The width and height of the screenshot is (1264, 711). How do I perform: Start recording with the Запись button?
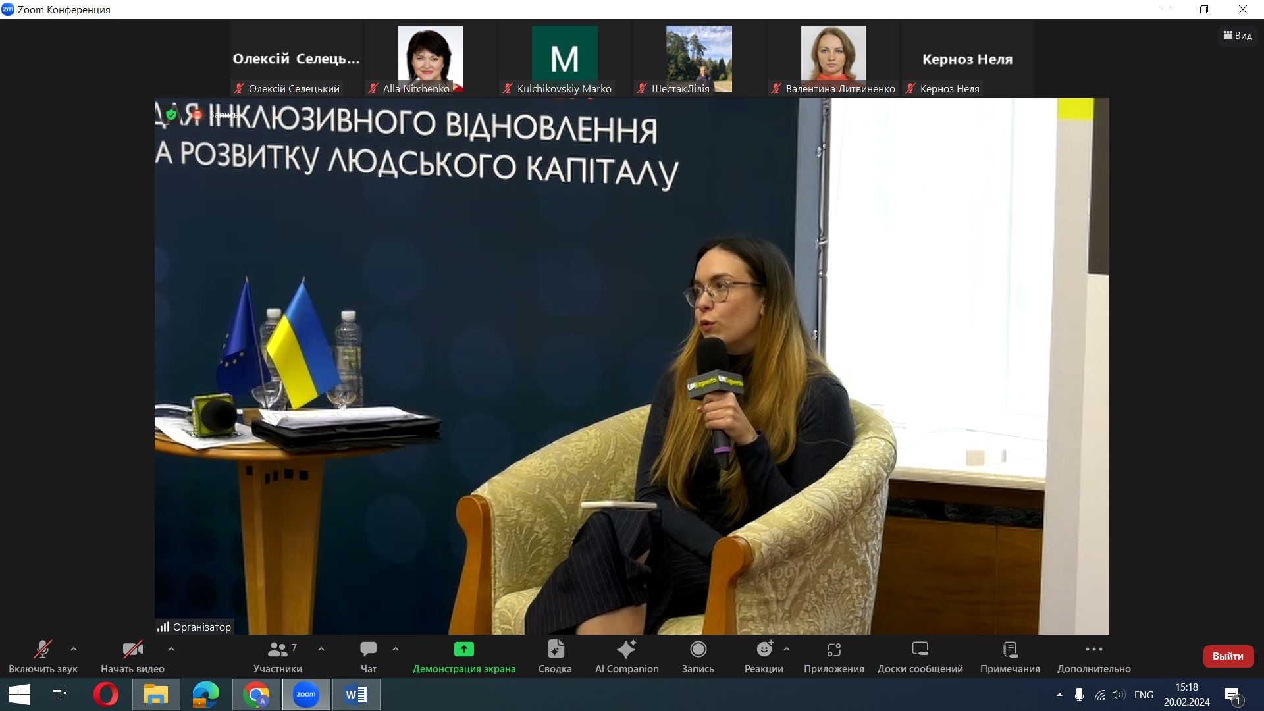[698, 656]
